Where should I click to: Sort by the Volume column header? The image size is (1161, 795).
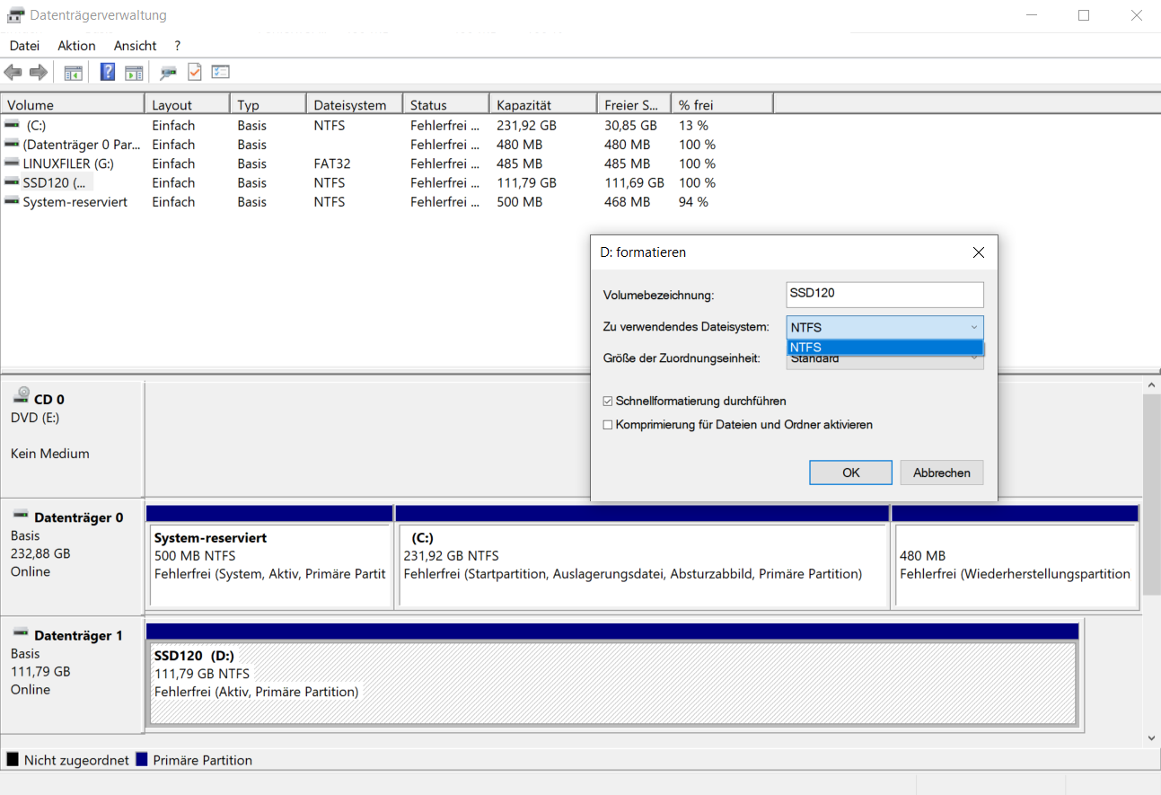click(72, 105)
